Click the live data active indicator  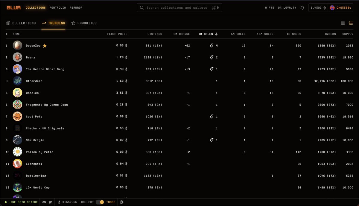(21, 202)
